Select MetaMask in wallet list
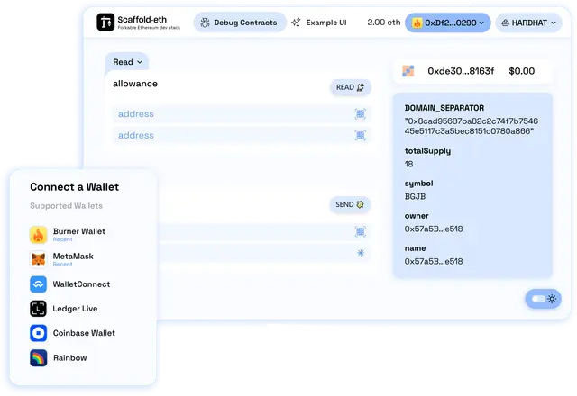Viewport: 577px width, 396px height. point(62,259)
